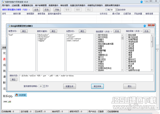Click the 清空所有 button
Screen dimensions: 160x114
tap(98, 86)
